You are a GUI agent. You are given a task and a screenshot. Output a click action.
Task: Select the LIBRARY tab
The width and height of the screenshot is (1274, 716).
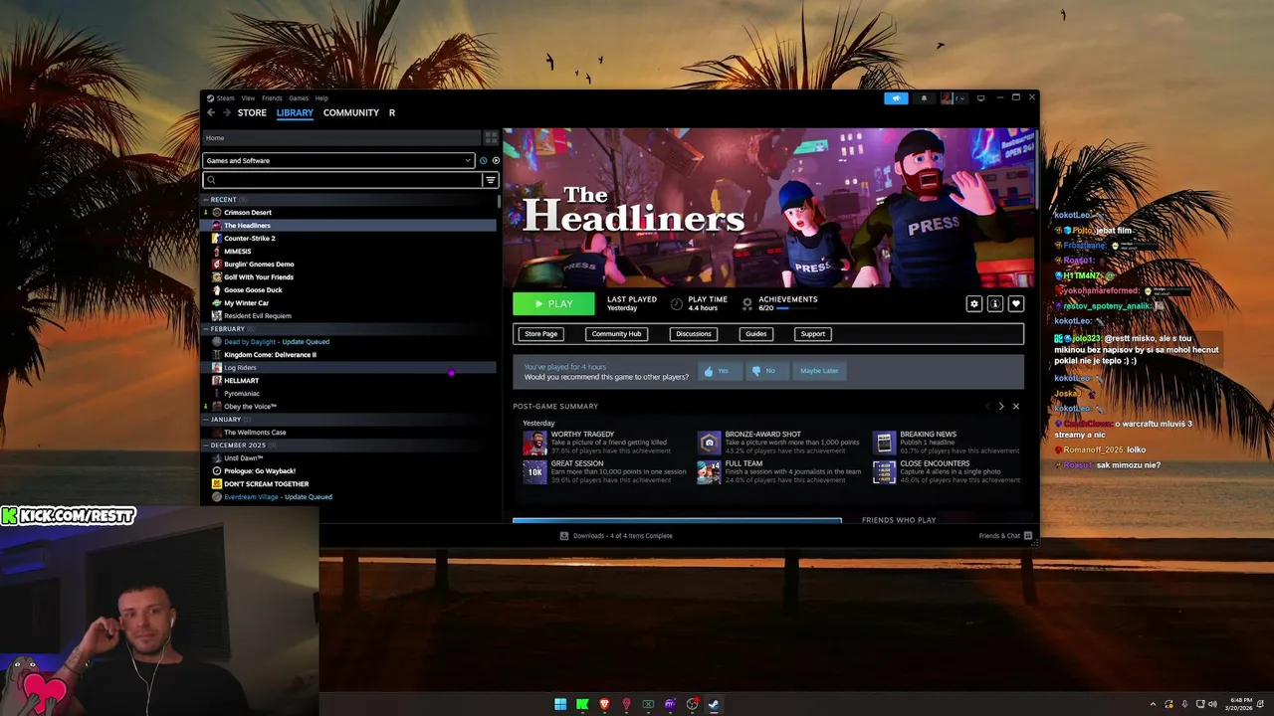295,112
